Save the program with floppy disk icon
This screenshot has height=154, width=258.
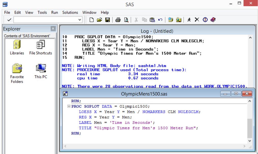108,20
